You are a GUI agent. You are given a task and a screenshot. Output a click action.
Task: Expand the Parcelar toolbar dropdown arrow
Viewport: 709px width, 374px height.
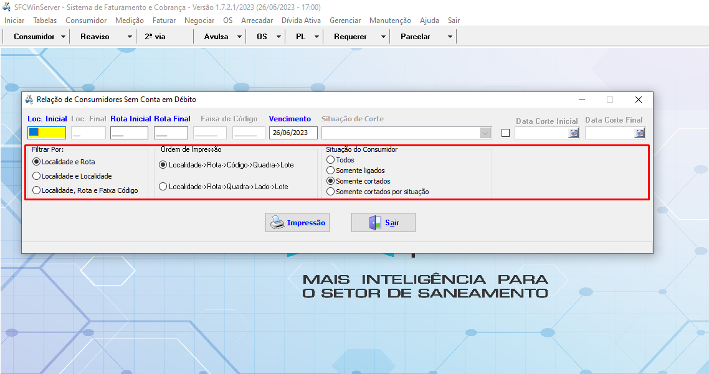click(x=450, y=37)
